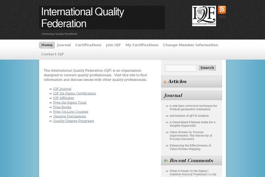Open the IQF Journal link
Image resolution: width=265 pixels, height=177 pixels.
pos(62,89)
